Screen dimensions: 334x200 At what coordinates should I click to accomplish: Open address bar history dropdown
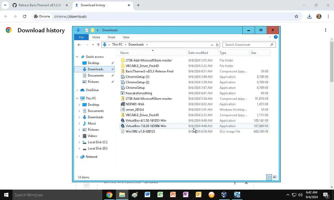212,45
